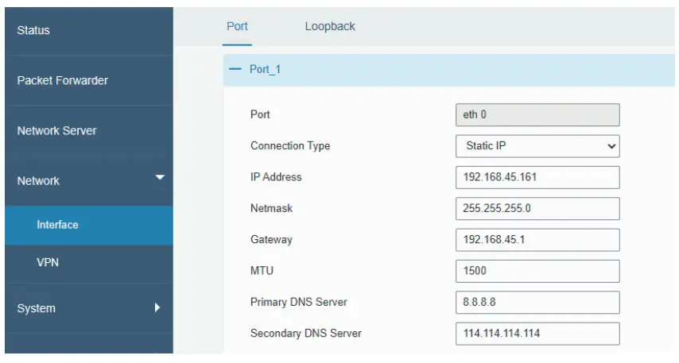Screen dimensions: 679x363
Task: Click the Port_1 section header title
Action: (x=265, y=70)
